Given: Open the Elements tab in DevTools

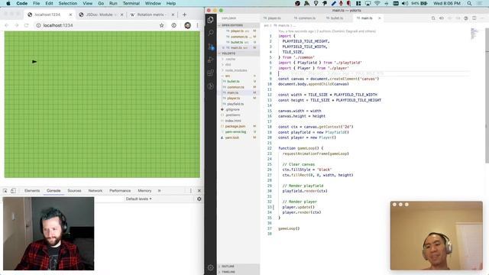Looking at the screenshot, I should pos(32,190).
